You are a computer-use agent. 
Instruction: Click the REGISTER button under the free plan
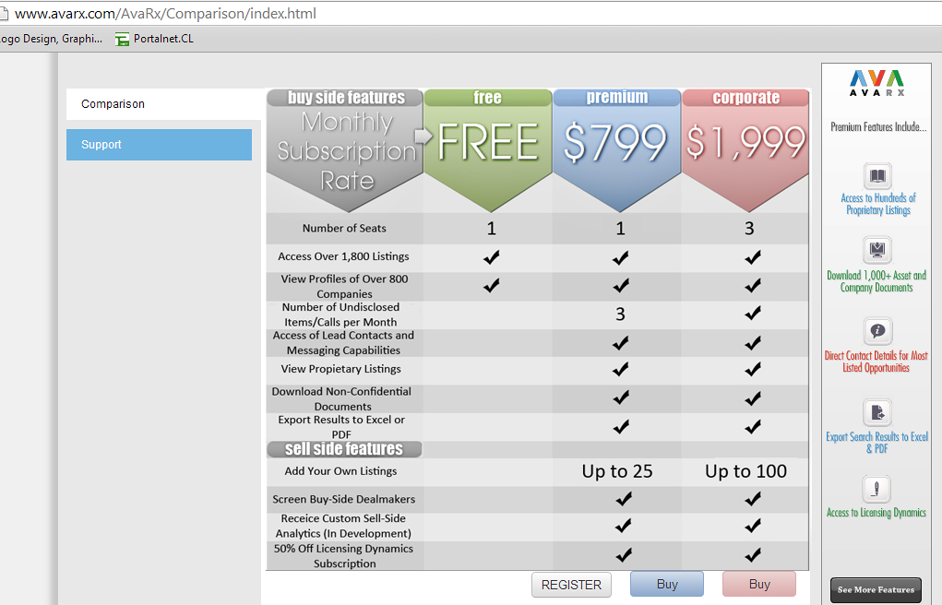pos(571,585)
